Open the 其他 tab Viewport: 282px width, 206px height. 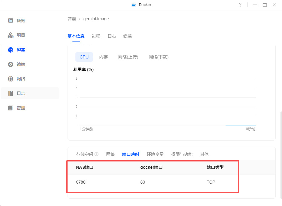(x=204, y=154)
